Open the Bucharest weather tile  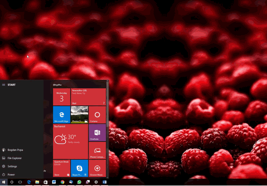point(71,141)
